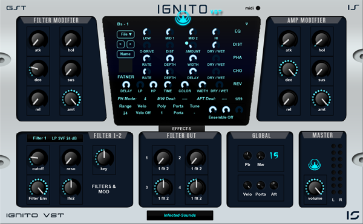
Task: Open the Infected-Sounds link
Action: point(180,215)
